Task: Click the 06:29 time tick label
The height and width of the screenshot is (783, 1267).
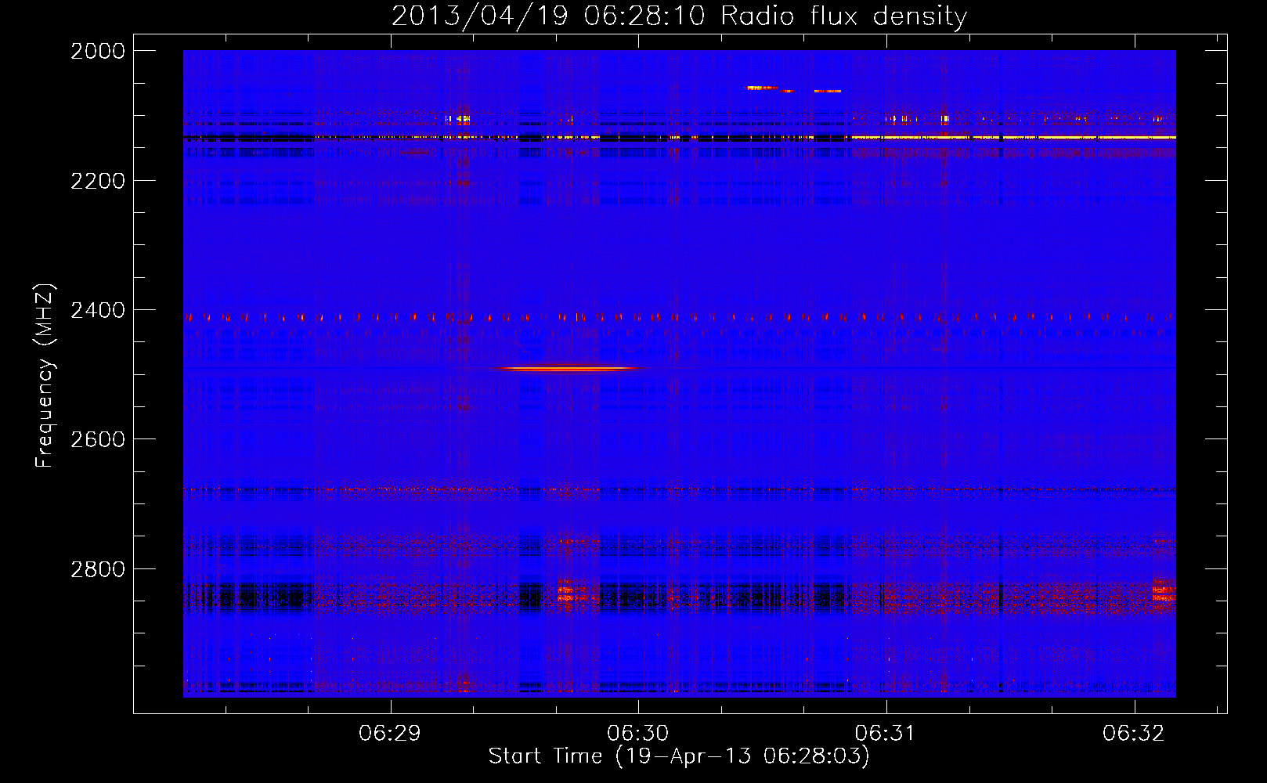Action: (x=390, y=733)
